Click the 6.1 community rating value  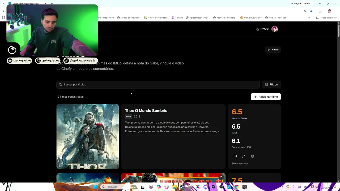tap(236, 141)
